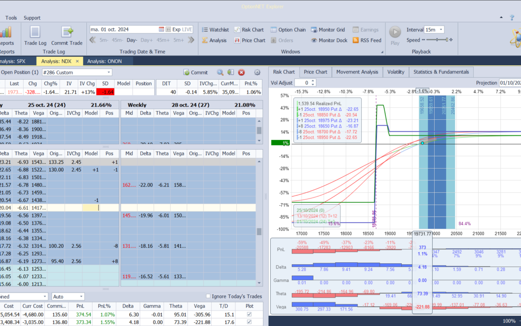Select the Price Chart tab in the chart panel

(x=315, y=72)
